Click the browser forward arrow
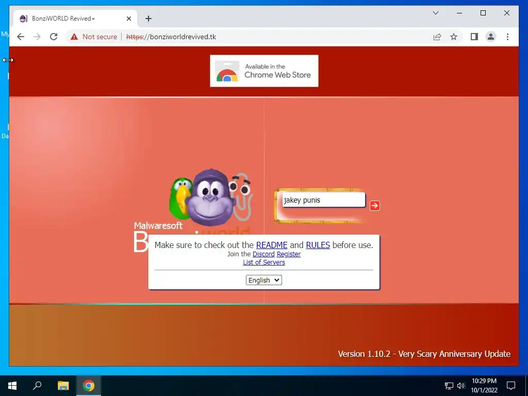The image size is (528, 396). [x=37, y=37]
